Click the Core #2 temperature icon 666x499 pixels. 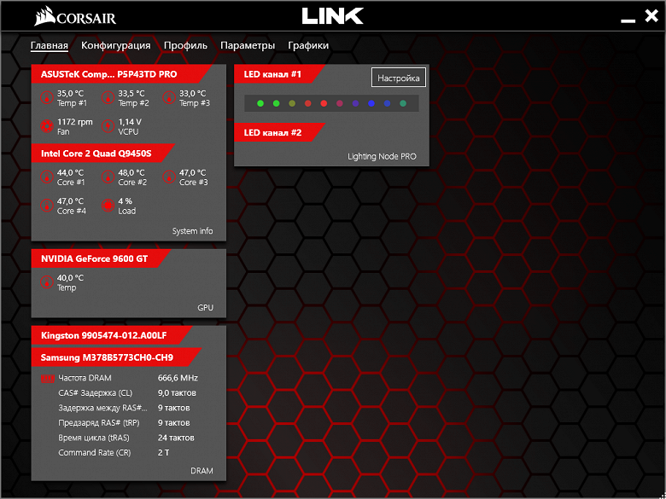[x=108, y=177]
